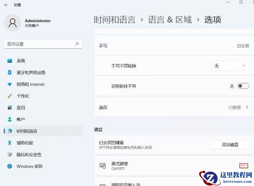Maximize the Settings window
Image resolution: width=254 pixels, height=186 pixels.
241,2
